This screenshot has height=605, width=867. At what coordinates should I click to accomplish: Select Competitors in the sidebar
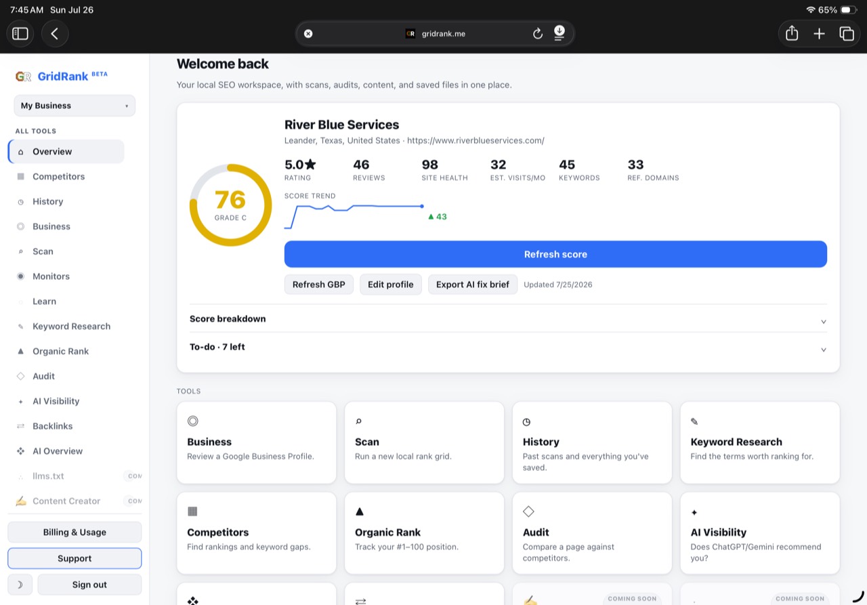pos(66,177)
